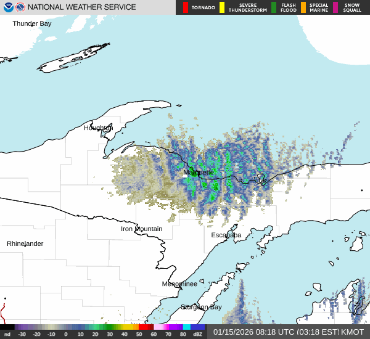Viewport: 370px width, 339px height.
Task: Click the green Flash Flood swatch
Action: pyautogui.click(x=274, y=7)
